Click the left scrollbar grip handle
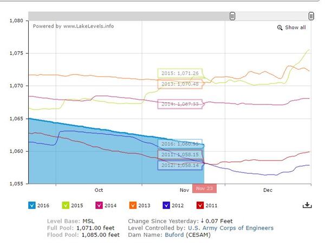The height and width of the screenshot is (247, 325). (x=232, y=16)
